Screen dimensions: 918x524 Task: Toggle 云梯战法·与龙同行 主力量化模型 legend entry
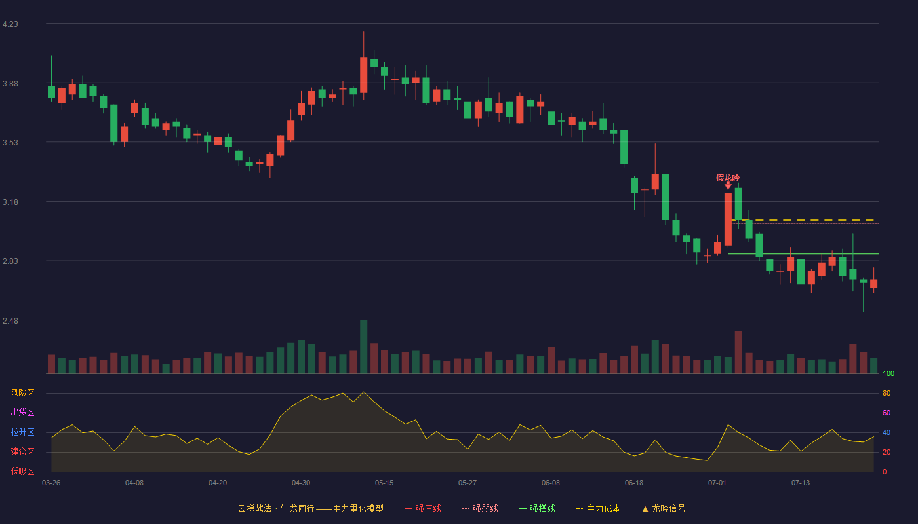point(310,508)
